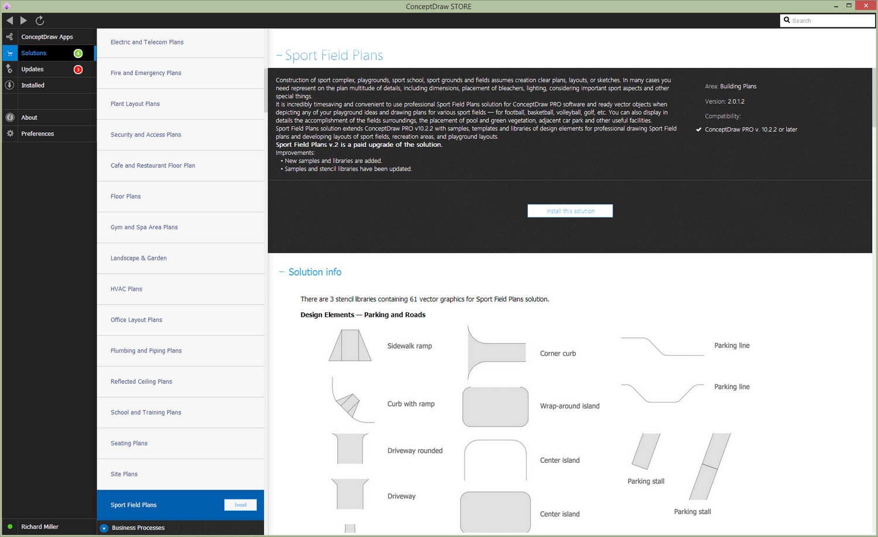The height and width of the screenshot is (537, 878).
Task: Click the search magnifier icon
Action: coord(787,20)
